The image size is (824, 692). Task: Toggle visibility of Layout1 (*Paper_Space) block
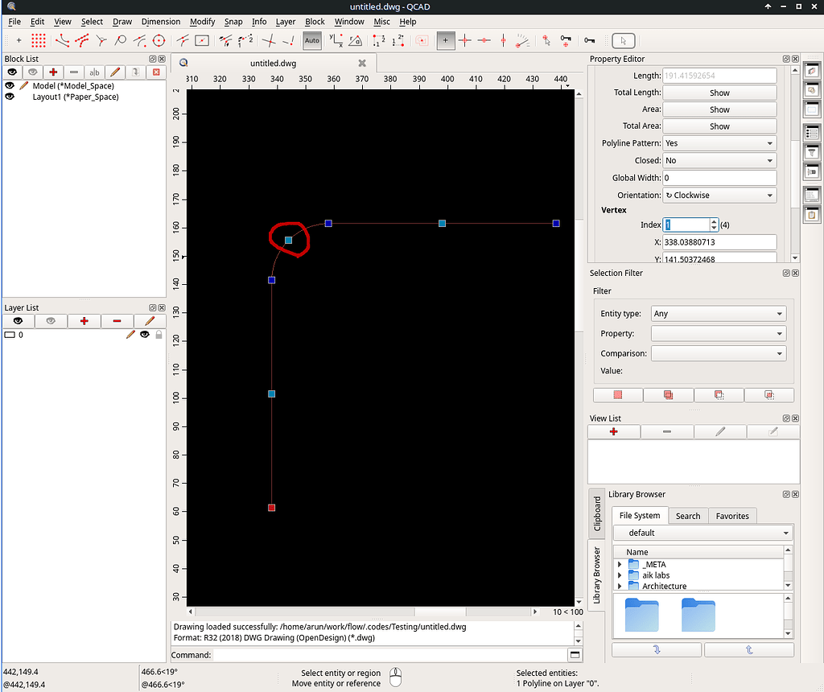pos(10,97)
